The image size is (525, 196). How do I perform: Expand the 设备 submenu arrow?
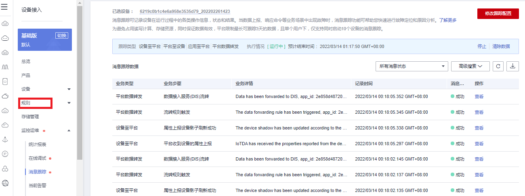69,89
